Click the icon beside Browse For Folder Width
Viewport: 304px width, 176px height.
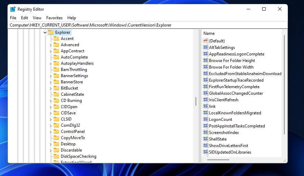pos(206,67)
